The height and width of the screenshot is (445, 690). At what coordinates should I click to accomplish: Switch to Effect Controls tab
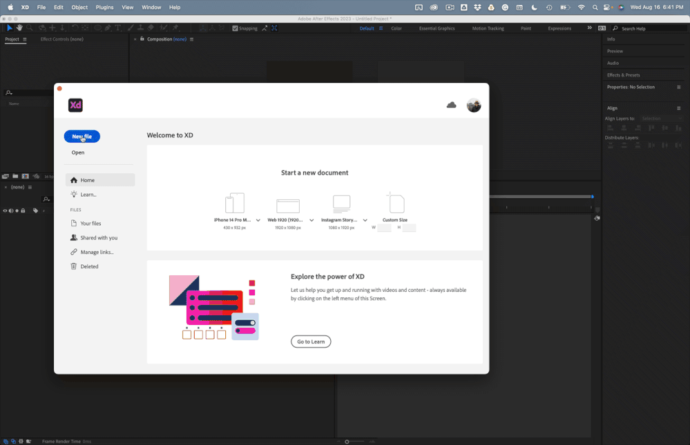click(x=62, y=39)
